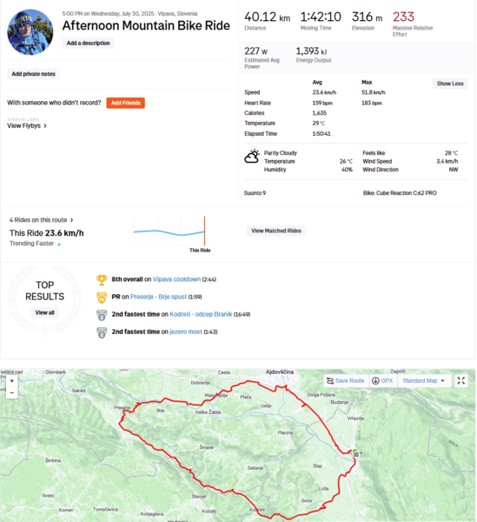This screenshot has width=477, height=522.
Task: Open View Flybys link
Action: 27,126
